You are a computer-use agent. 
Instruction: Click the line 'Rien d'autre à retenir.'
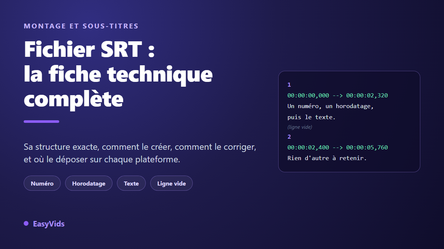point(327,158)
